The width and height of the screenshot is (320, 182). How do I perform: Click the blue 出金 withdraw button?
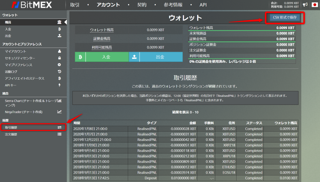160,57
